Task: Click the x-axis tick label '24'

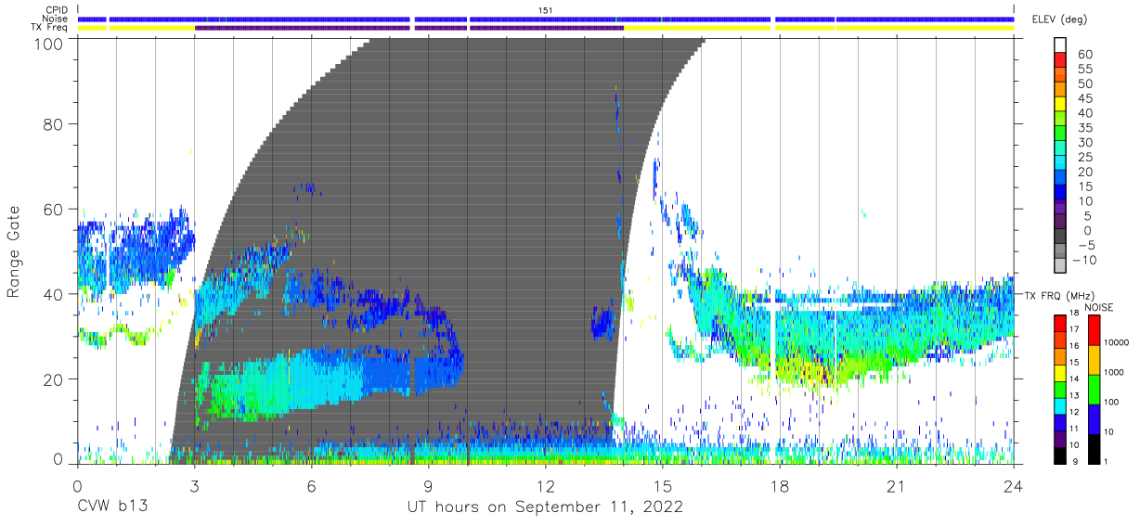Action: [1013, 485]
